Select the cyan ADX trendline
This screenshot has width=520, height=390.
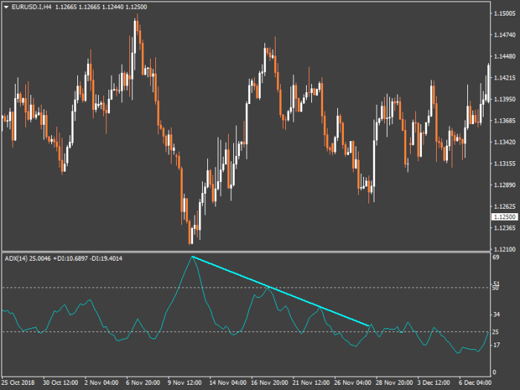coord(281,291)
